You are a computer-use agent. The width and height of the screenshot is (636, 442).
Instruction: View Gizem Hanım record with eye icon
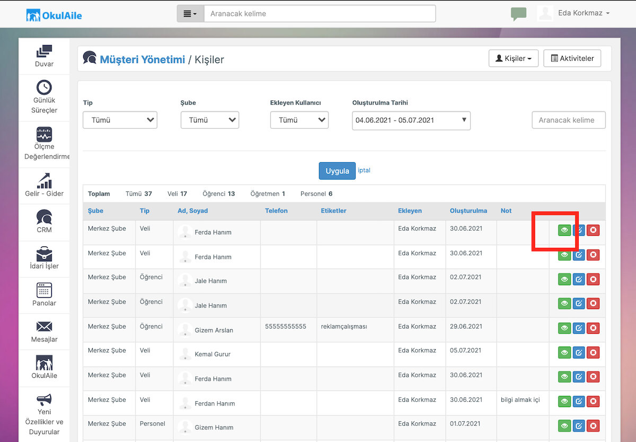pos(564,426)
